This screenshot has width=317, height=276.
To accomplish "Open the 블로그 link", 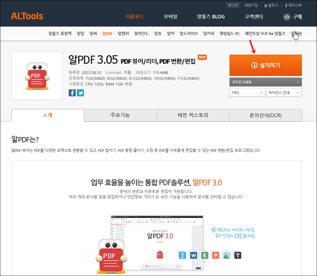I will (271, 5).
